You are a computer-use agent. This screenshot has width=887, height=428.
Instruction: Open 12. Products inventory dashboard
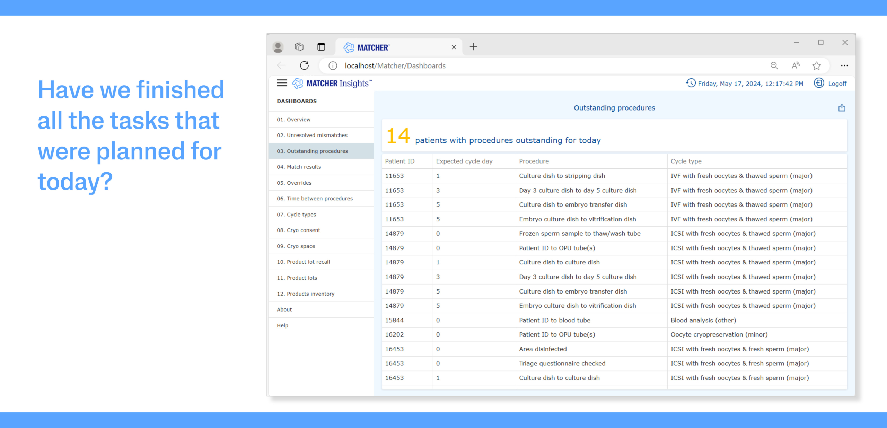click(x=321, y=294)
